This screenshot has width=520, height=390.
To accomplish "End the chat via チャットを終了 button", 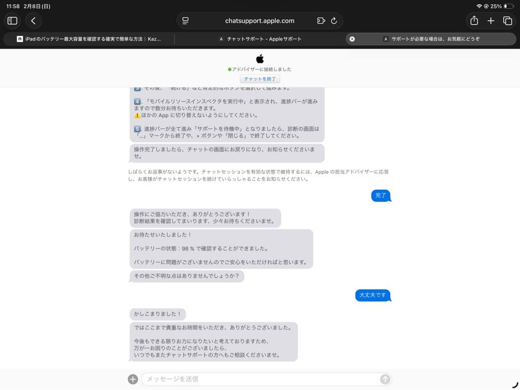I will pos(260,78).
